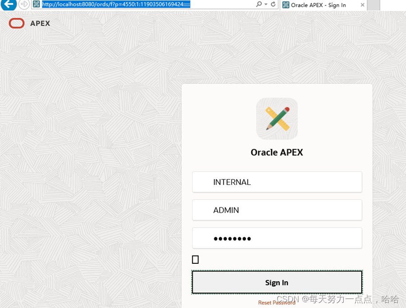Refresh the current page

click(x=272, y=5)
